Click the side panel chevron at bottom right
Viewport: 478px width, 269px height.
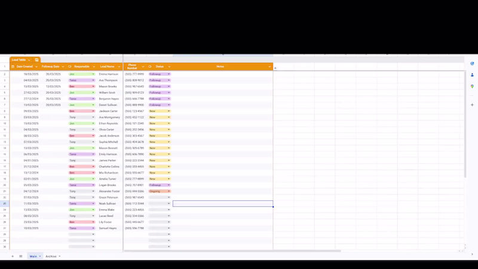coord(472,254)
